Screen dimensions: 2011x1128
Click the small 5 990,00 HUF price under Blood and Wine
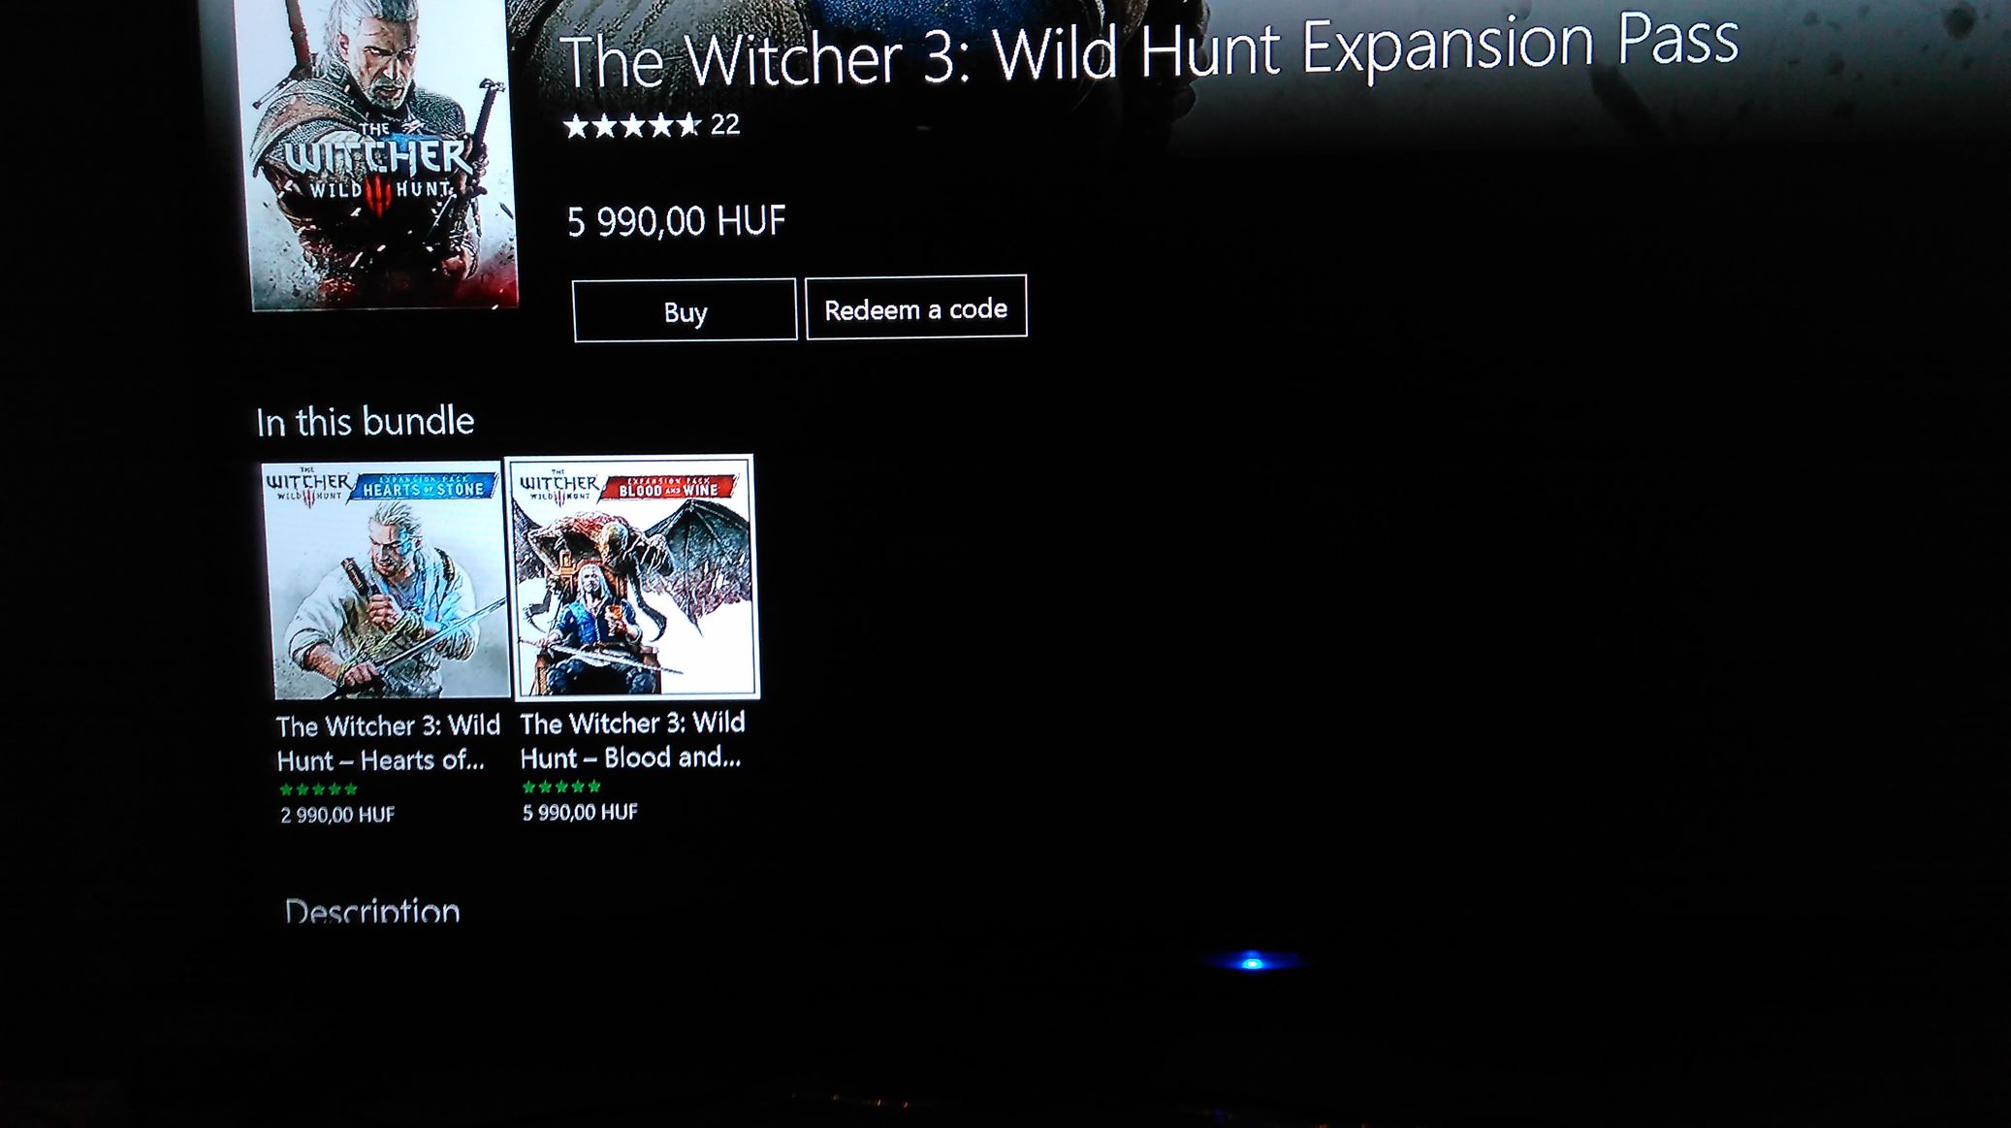point(580,813)
